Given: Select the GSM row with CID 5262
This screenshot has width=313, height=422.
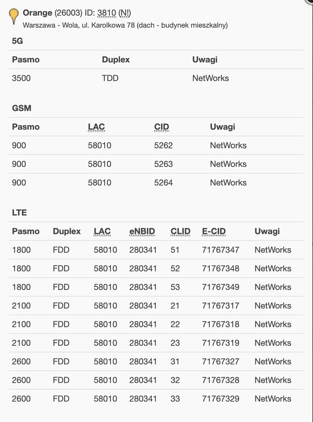Looking at the screenshot, I should coord(156,146).
